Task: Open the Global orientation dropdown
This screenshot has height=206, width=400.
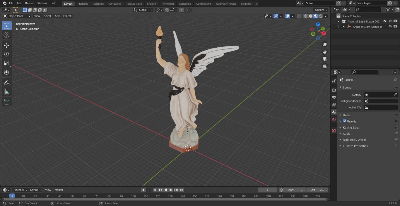Action: click(x=143, y=10)
